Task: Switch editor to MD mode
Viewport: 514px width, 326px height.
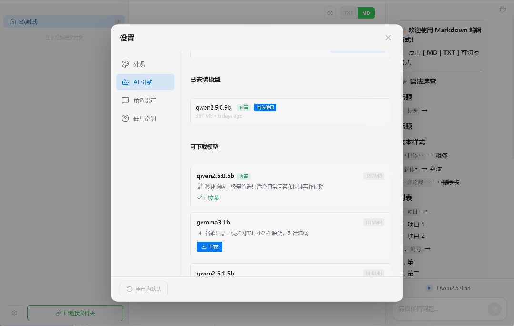Action: (x=366, y=13)
